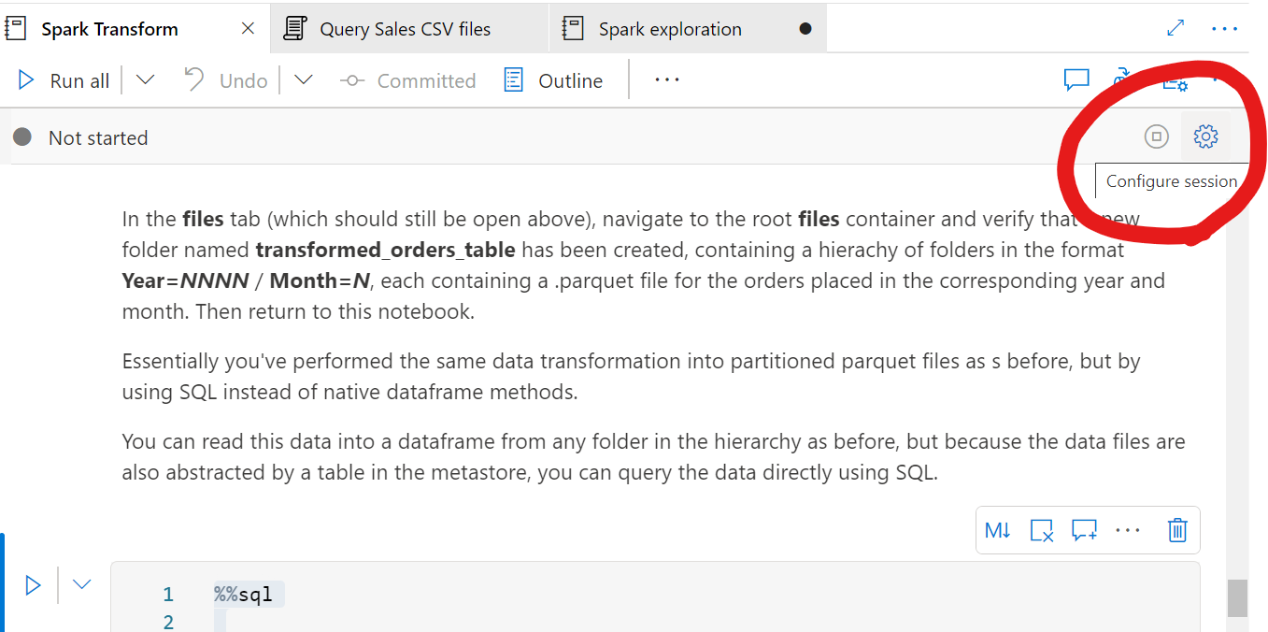This screenshot has width=1268, height=632.
Task: Open the session settings gear
Action: 1206,136
